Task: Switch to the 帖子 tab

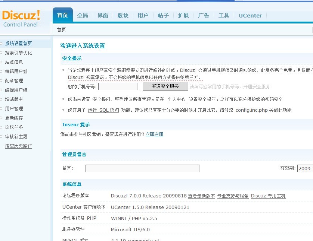Action: coord(163,16)
